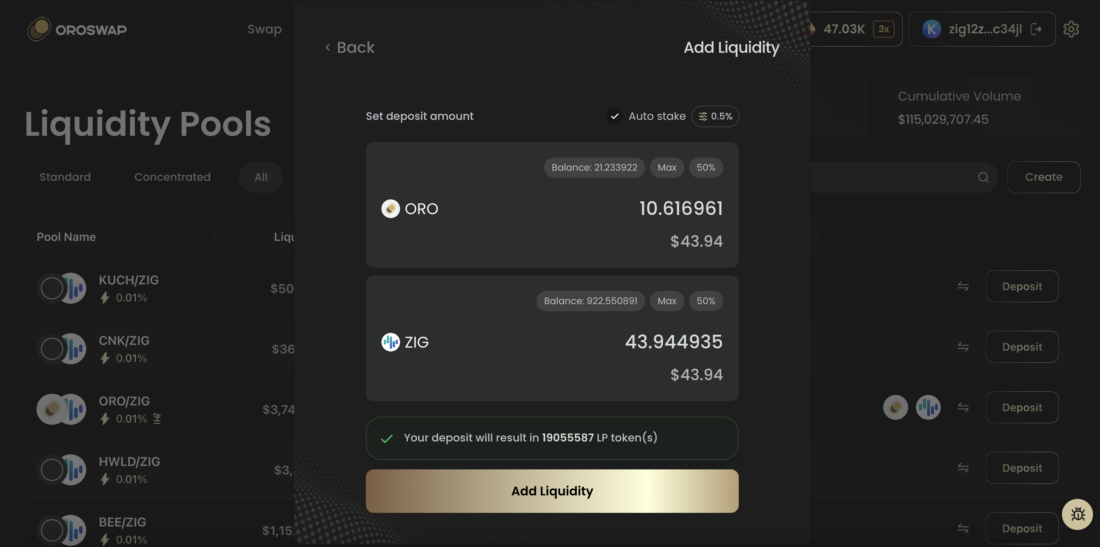Click 50% quick-fill for the ZIG balance

coord(705,301)
